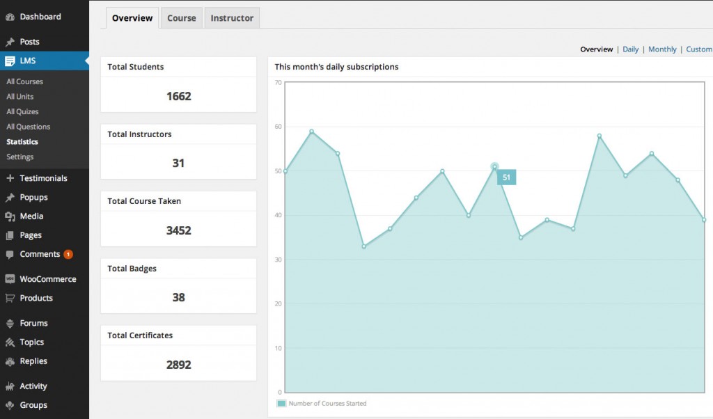Open All Courses under LMS
The width and height of the screenshot is (713, 419).
[24, 81]
